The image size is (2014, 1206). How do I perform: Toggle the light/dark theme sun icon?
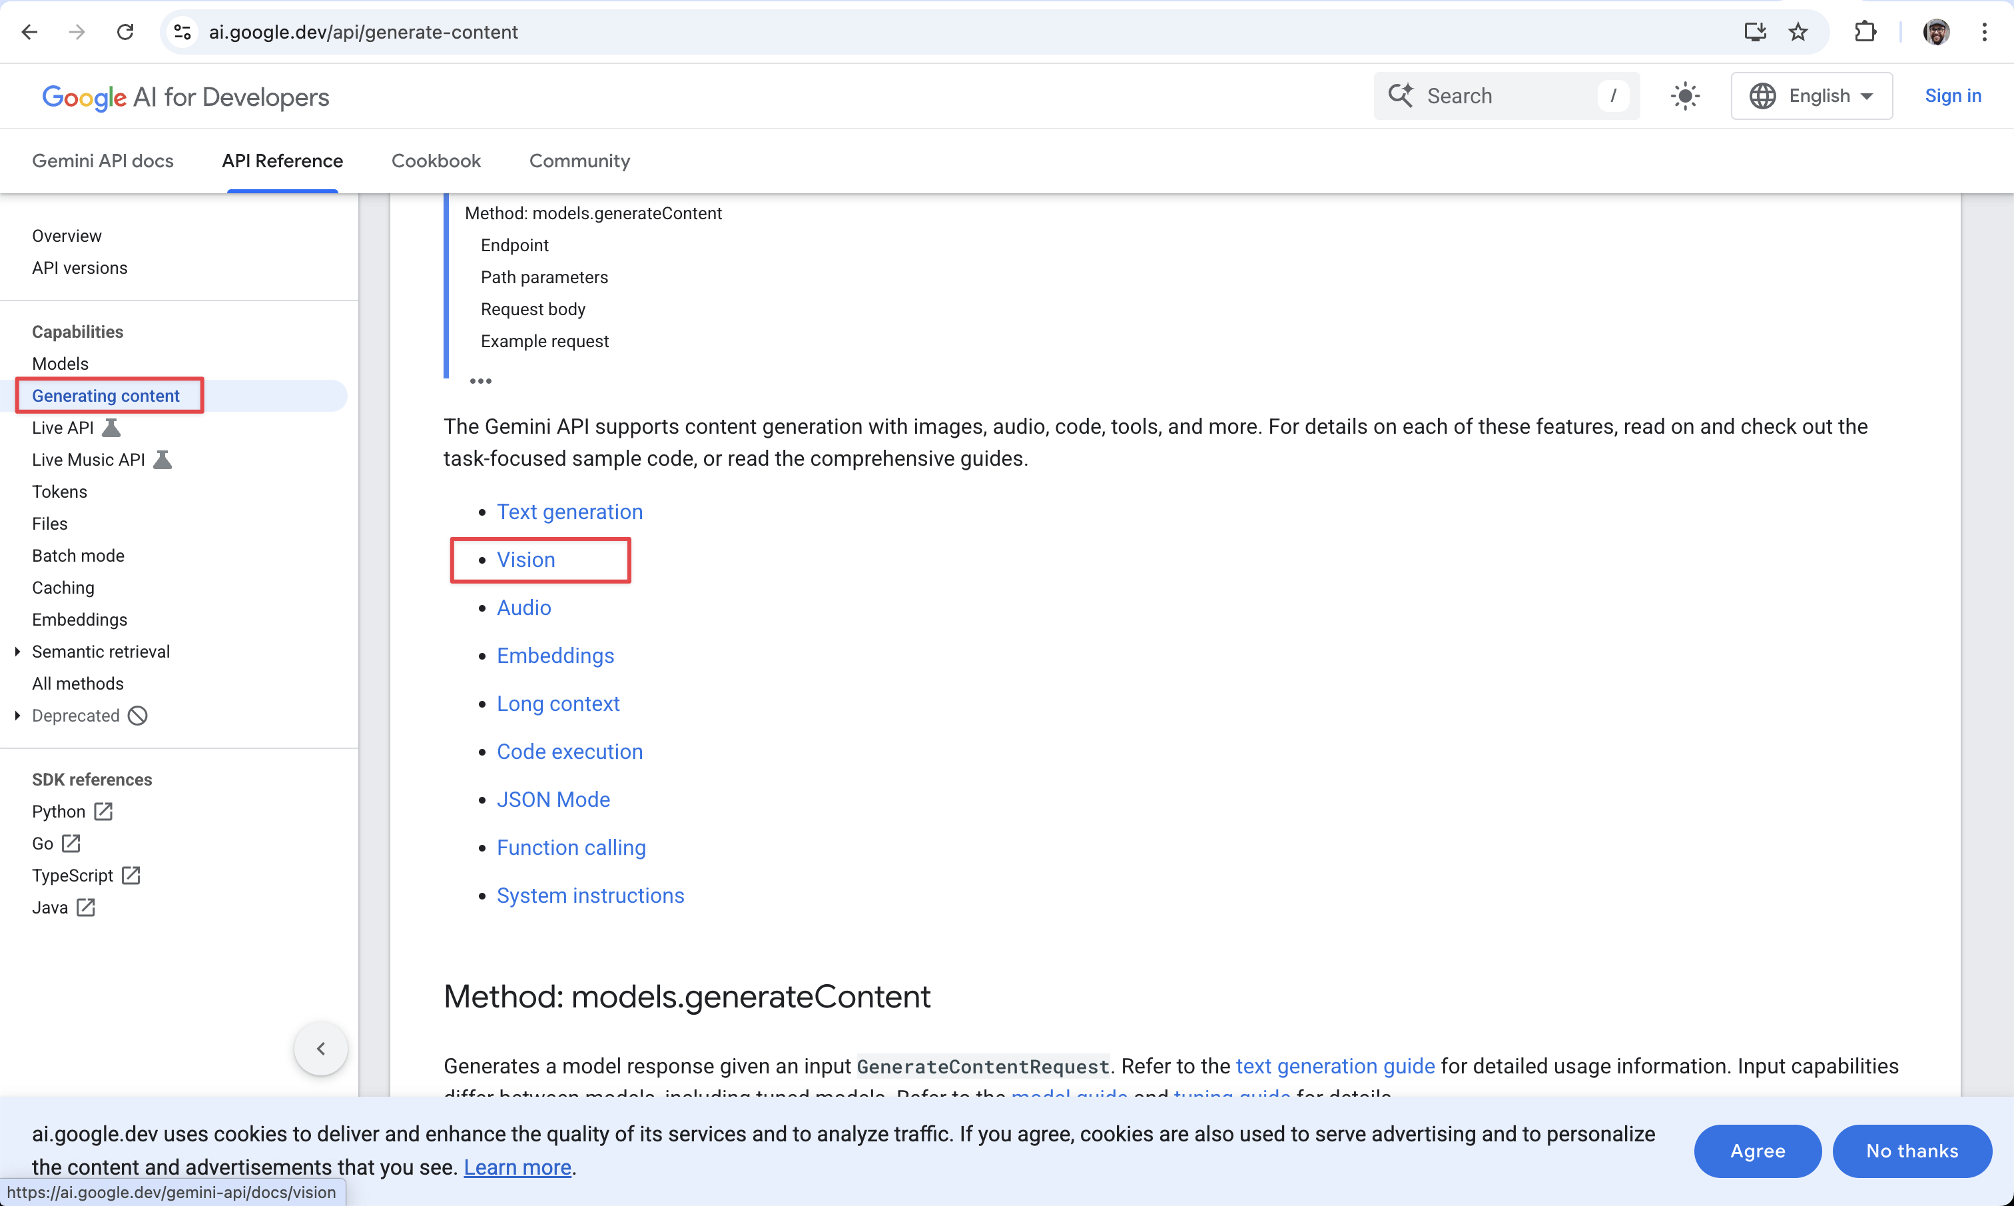[1685, 96]
